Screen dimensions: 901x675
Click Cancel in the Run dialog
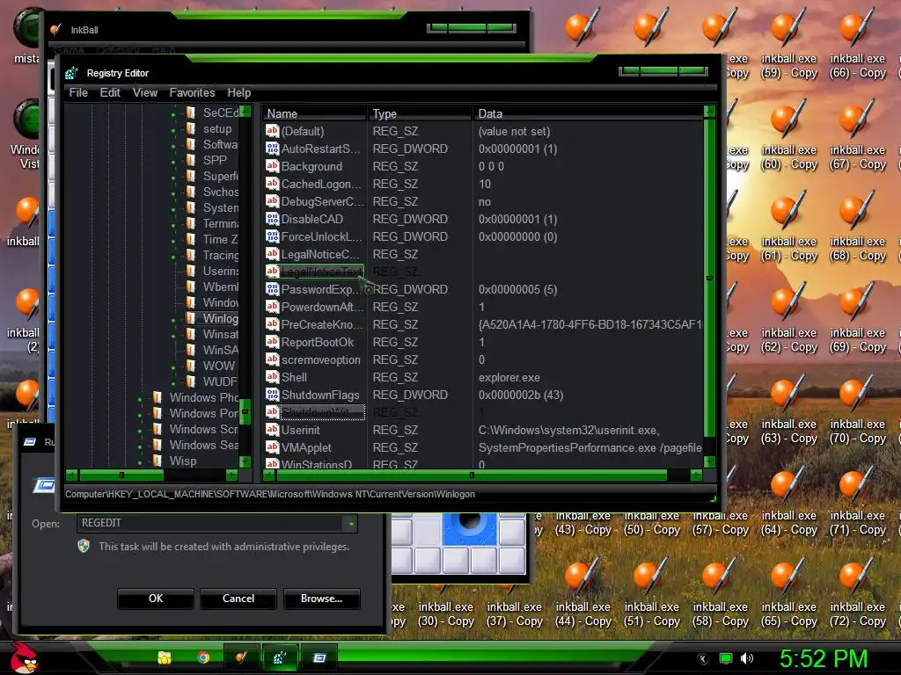(x=238, y=598)
